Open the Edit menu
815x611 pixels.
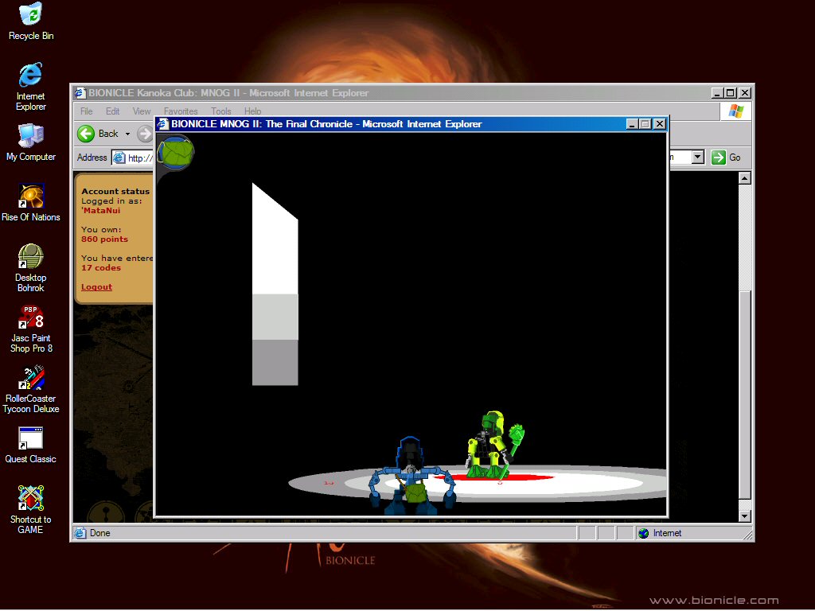tap(112, 111)
